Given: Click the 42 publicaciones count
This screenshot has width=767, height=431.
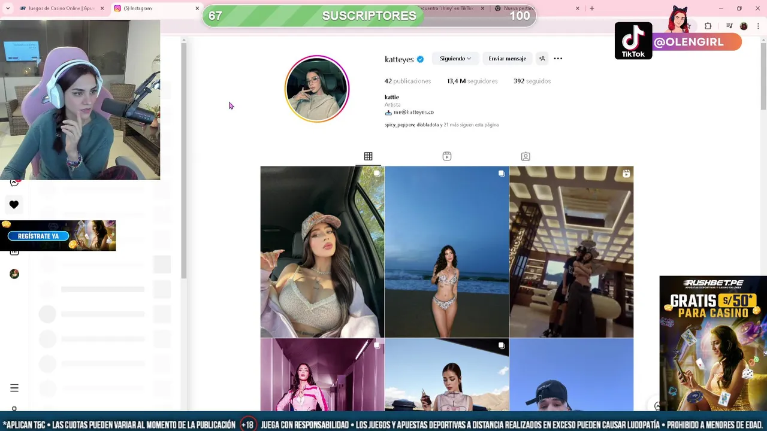Looking at the screenshot, I should pos(407,81).
